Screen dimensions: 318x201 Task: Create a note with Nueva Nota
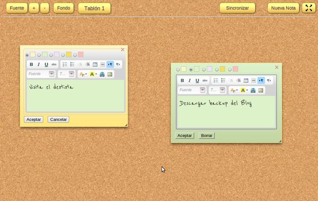(283, 8)
